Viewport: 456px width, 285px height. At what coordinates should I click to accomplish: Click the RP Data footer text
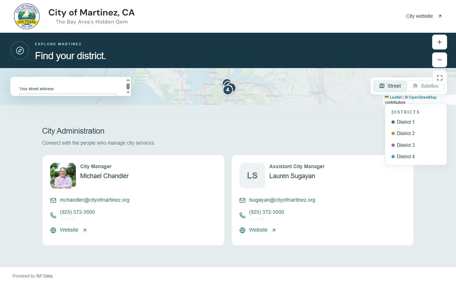[x=44, y=276]
